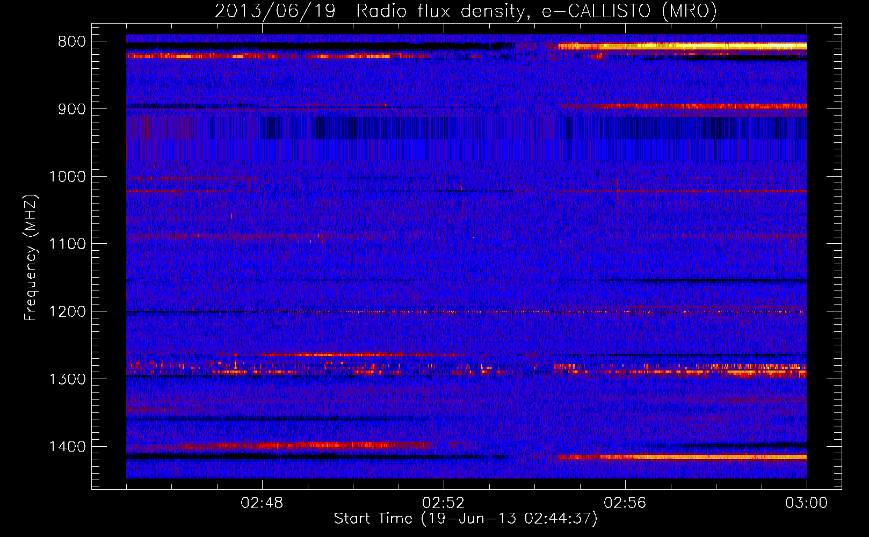Click the "Start Time (19-Jun-13 02:44:37)" label
The height and width of the screenshot is (537, 869).
(x=466, y=519)
